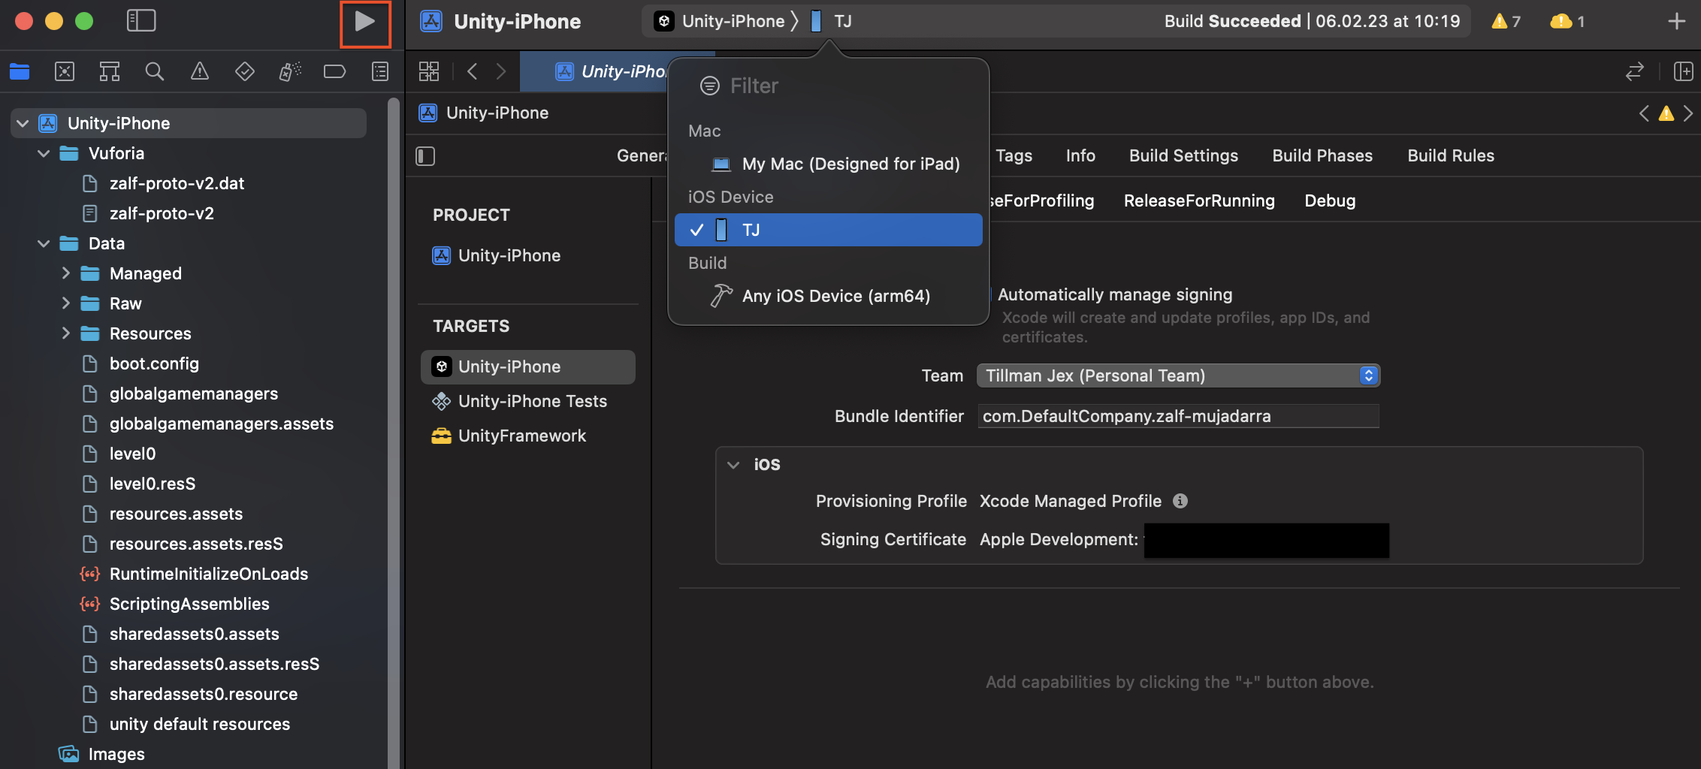Expand the Resources folder
Screen dimensions: 1701x769
66,333
